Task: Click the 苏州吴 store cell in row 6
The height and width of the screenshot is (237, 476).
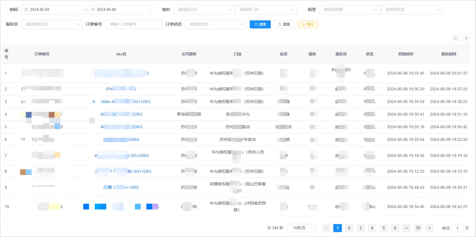Action: pos(238,139)
